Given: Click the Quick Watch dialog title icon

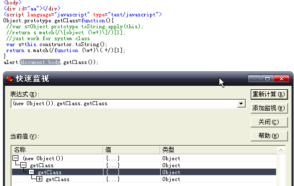Looking at the screenshot, I should pos(10,79).
